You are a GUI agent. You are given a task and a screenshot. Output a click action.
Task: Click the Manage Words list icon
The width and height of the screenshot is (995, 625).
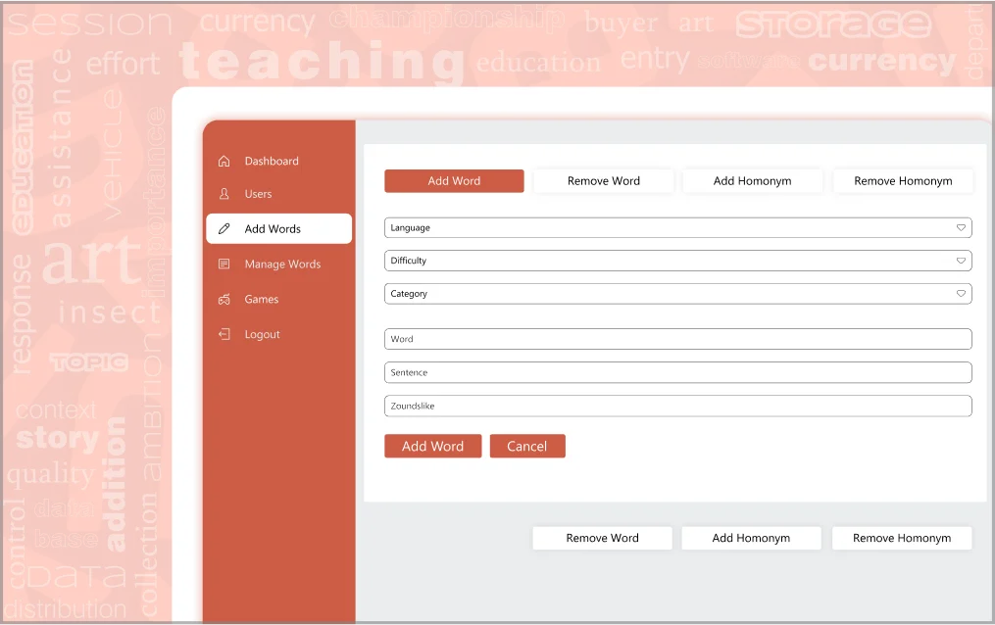coord(224,264)
